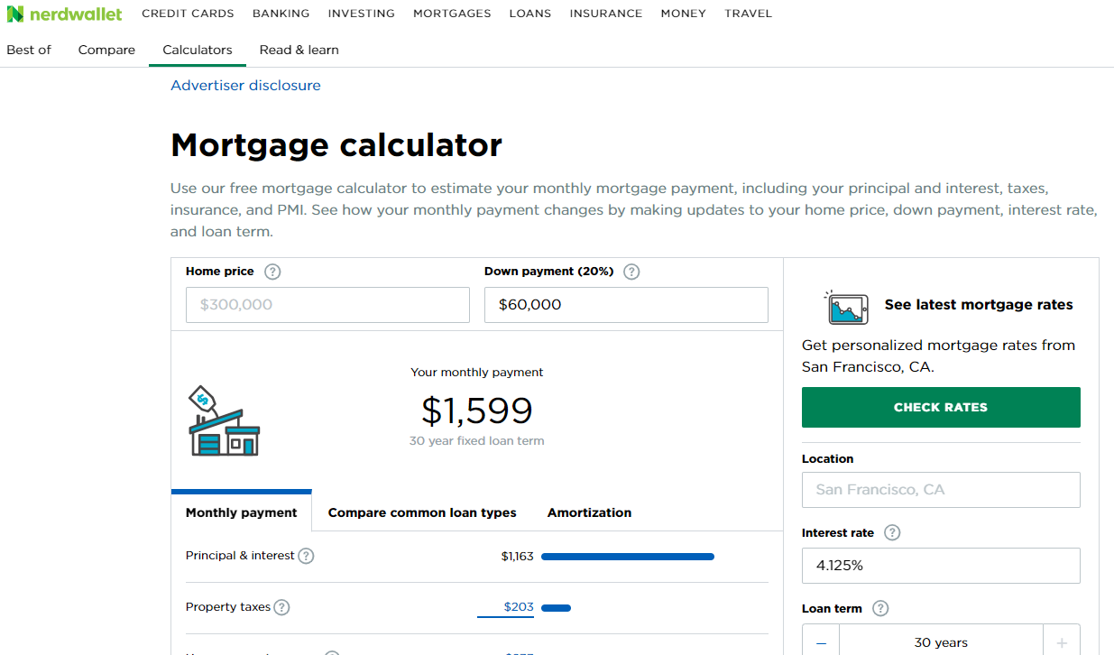Switch to the Amortization tab
This screenshot has width=1114, height=655.
(589, 512)
